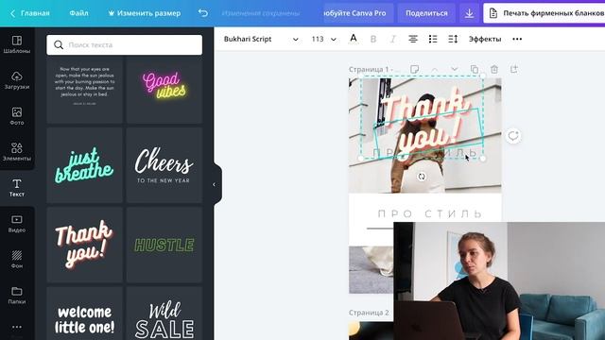Duplicate page 1

[x=475, y=69]
